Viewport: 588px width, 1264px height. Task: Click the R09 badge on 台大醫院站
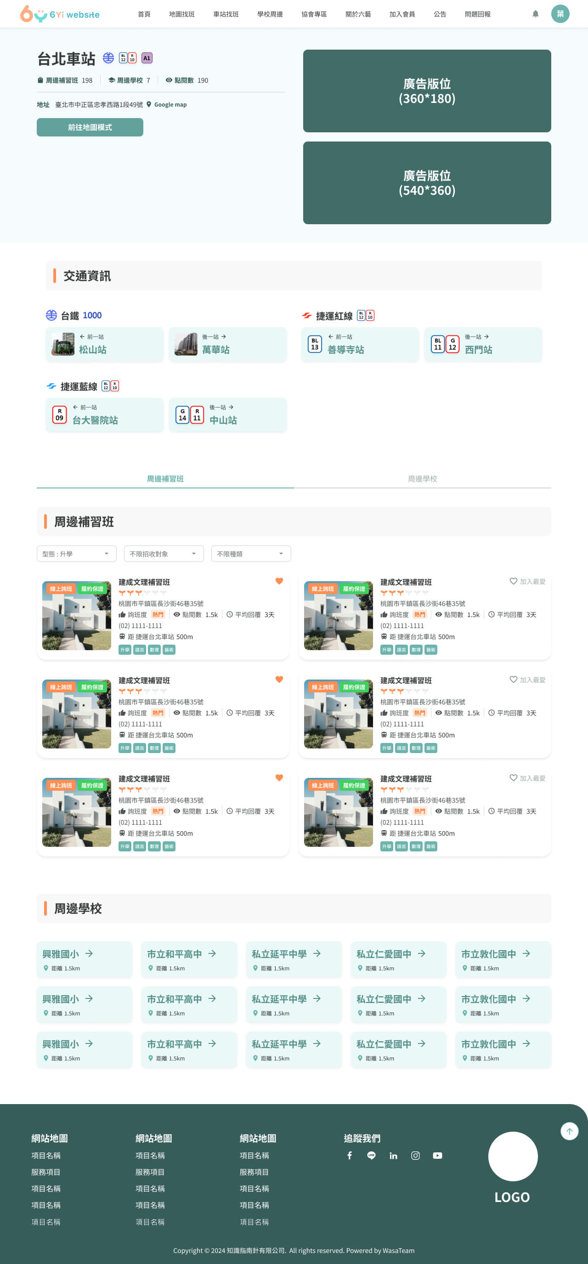[x=59, y=414]
